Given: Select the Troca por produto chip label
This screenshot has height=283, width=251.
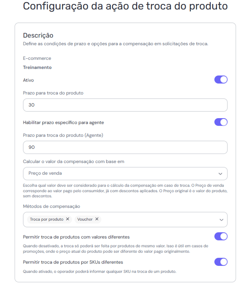Looking at the screenshot, I should [46, 219].
